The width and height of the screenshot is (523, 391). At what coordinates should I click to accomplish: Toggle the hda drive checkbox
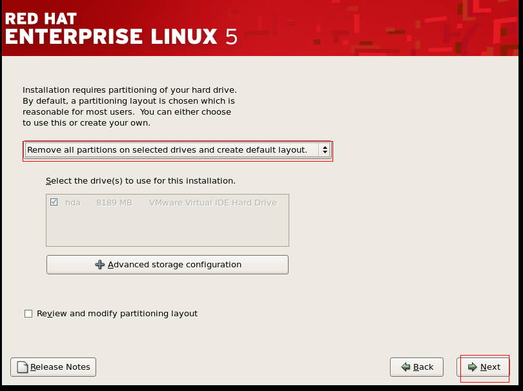54,202
